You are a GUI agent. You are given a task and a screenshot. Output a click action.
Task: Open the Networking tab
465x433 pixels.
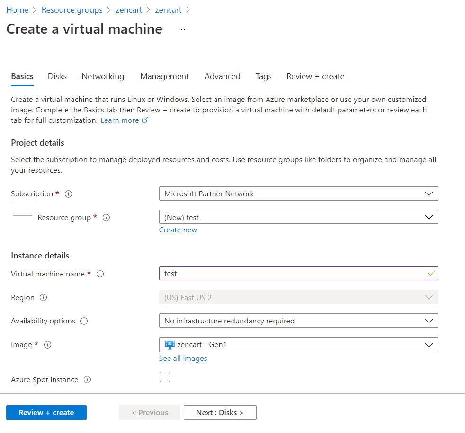(103, 76)
